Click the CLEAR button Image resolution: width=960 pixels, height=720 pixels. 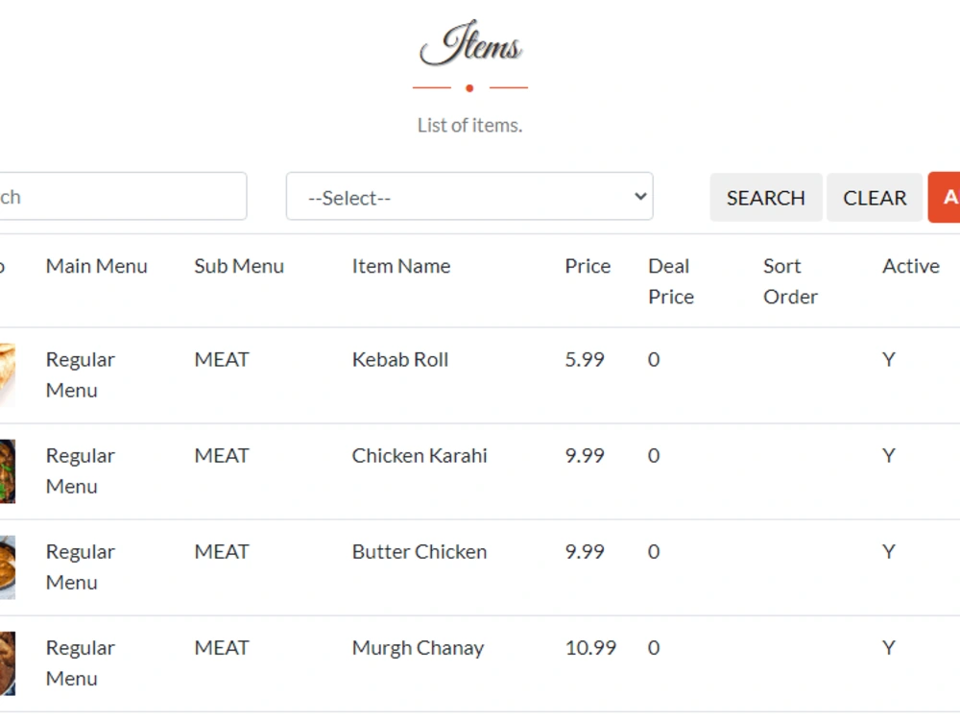[x=875, y=197]
